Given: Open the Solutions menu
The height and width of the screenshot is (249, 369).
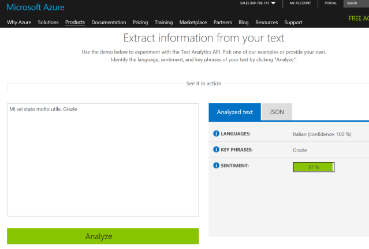Looking at the screenshot, I should click(x=49, y=22).
